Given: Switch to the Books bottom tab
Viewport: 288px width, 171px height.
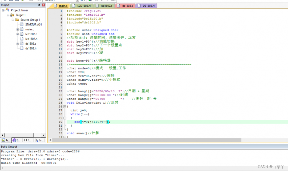Looking at the screenshot, I should coord(17,140).
